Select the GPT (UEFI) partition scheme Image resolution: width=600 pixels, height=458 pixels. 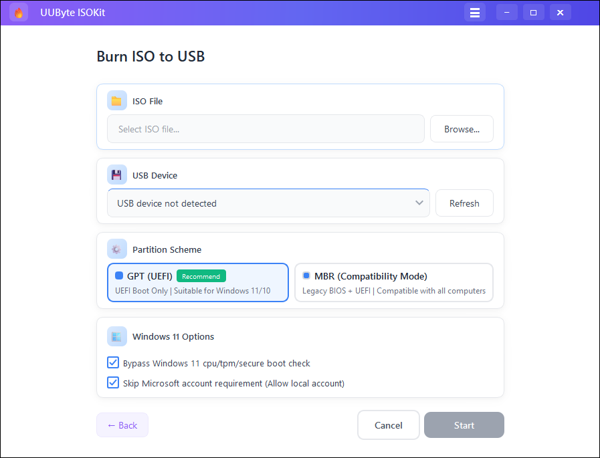(198, 282)
